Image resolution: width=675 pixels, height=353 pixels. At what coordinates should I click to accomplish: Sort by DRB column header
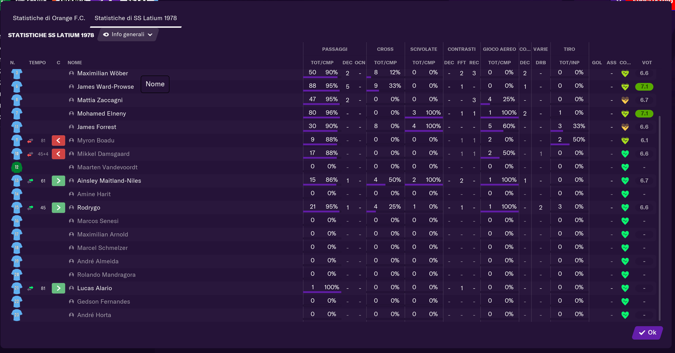click(541, 63)
